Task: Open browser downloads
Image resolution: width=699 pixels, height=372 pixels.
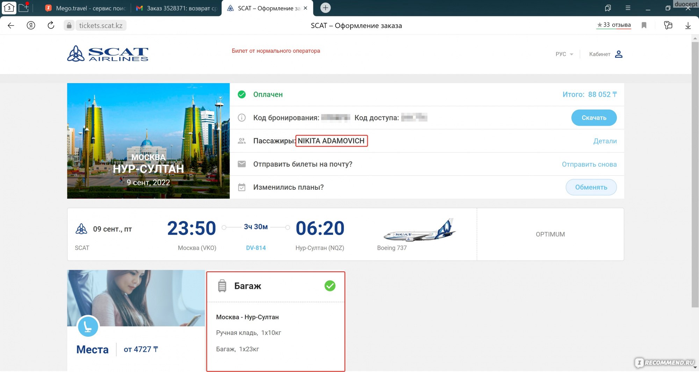Action: pos(688,25)
